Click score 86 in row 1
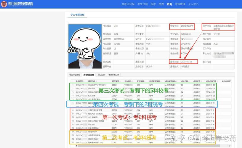 point(182,85)
